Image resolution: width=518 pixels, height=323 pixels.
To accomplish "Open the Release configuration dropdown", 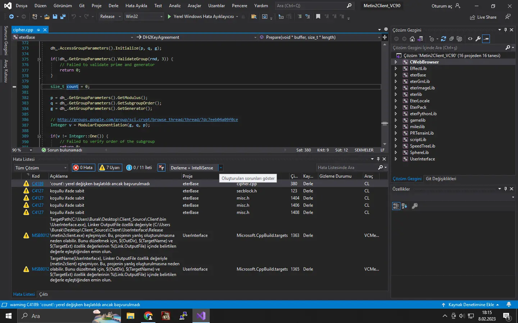I will click(110, 17).
